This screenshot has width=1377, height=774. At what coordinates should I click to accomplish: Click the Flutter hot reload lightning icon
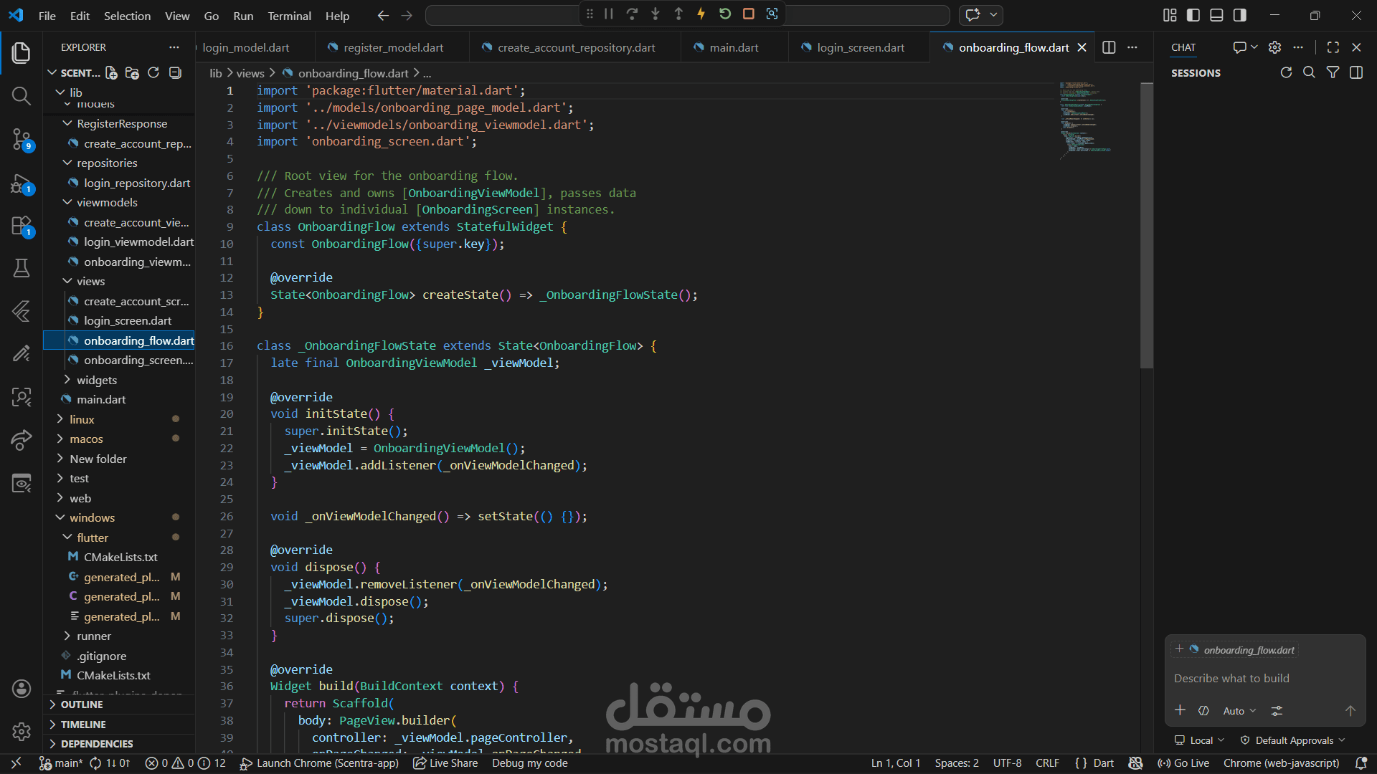coord(701,14)
